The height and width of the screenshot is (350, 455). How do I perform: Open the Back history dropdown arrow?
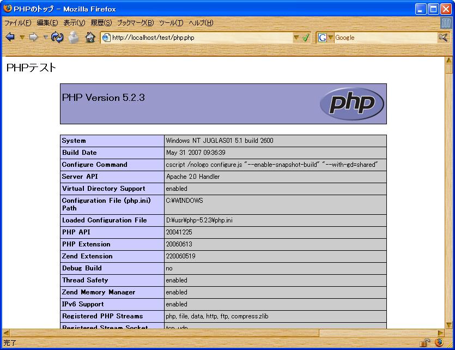click(x=22, y=38)
